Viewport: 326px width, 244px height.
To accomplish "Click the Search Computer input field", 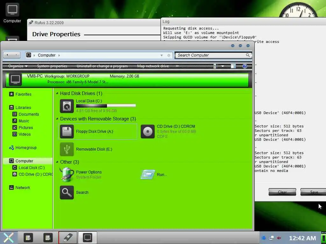I will click(x=210, y=55).
